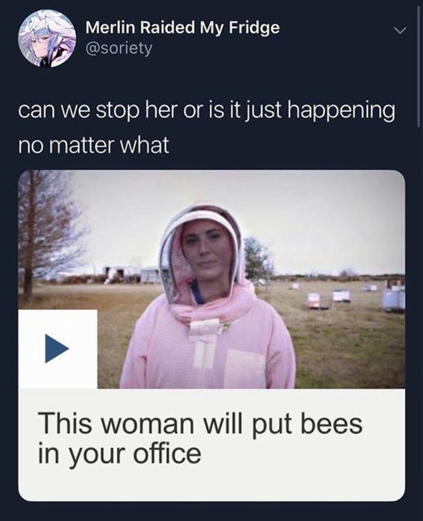
Task: Open the anime profile avatar
Action: pos(45,39)
